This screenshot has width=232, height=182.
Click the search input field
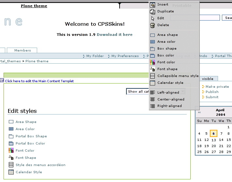pyautogui.click(x=195, y=18)
